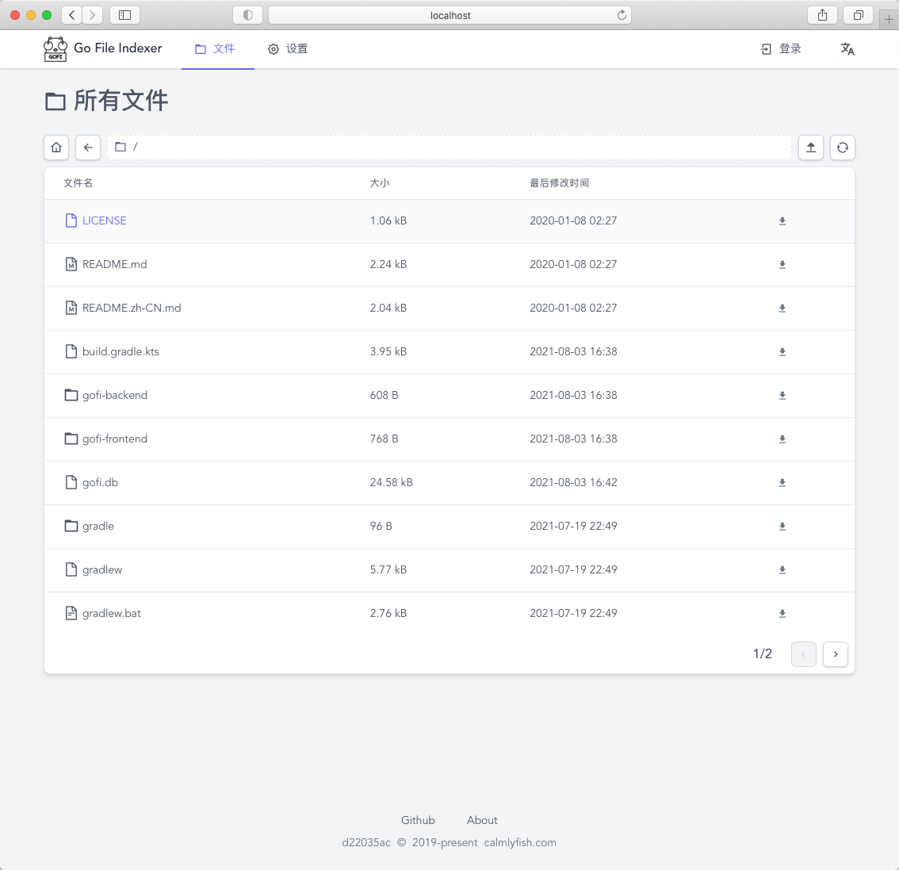The width and height of the screenshot is (899, 870).
Task: Go to the next page of files
Action: [835, 654]
